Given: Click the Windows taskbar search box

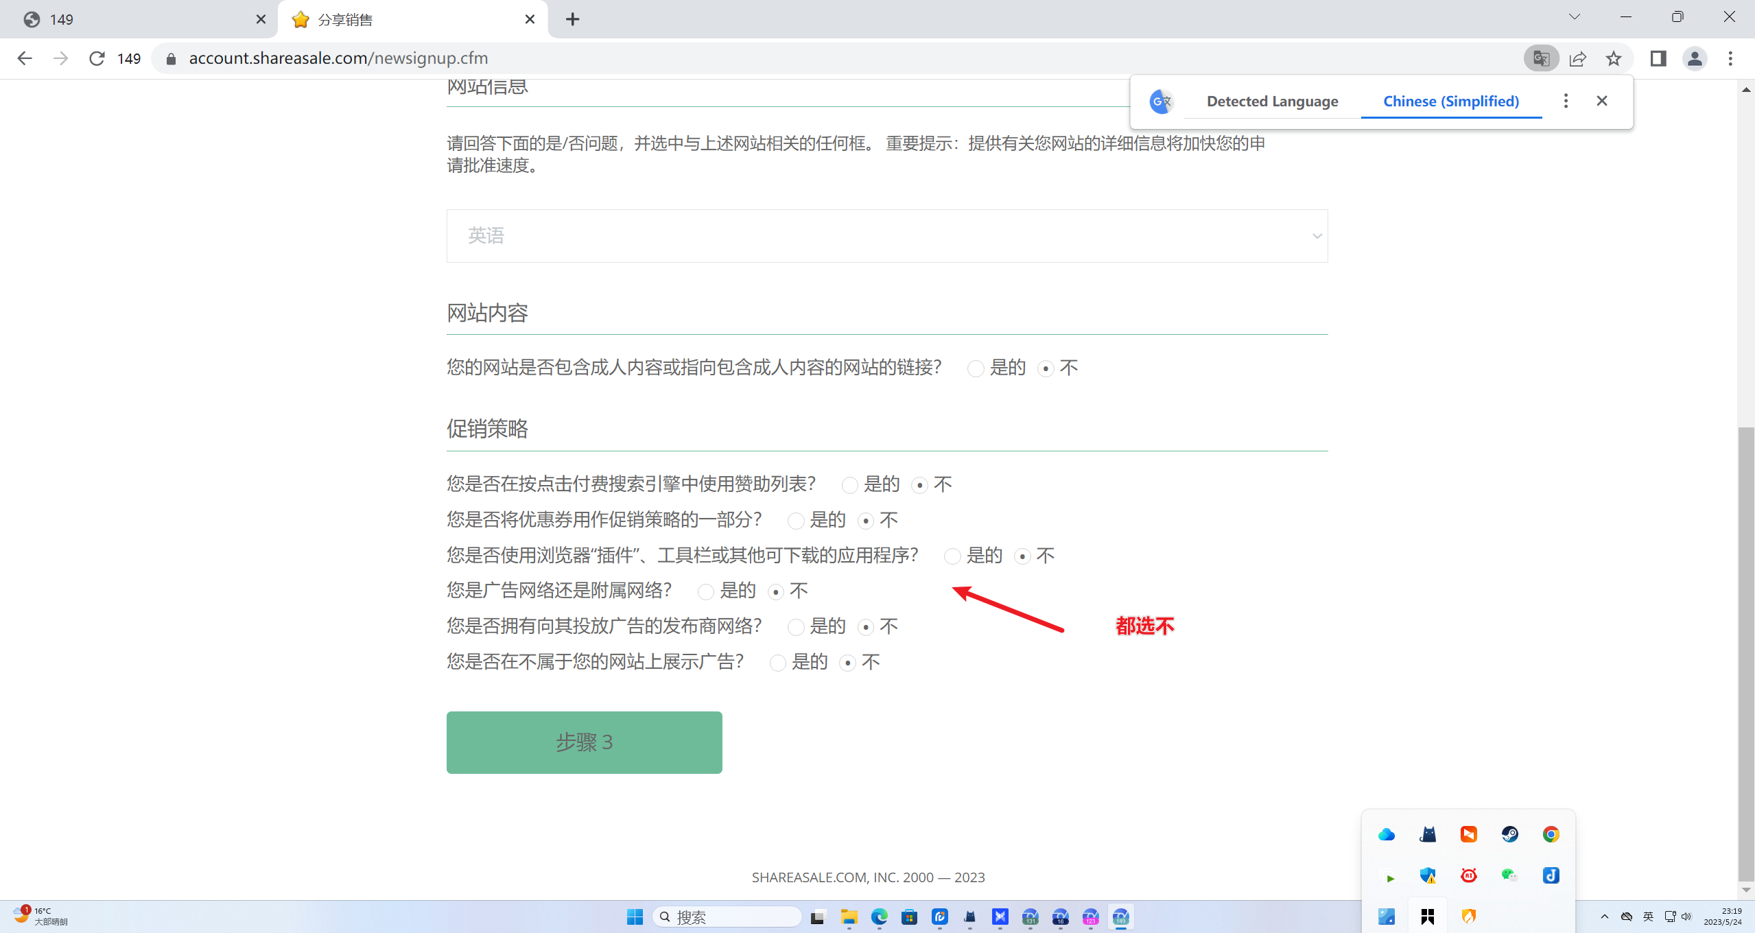Looking at the screenshot, I should point(727,917).
